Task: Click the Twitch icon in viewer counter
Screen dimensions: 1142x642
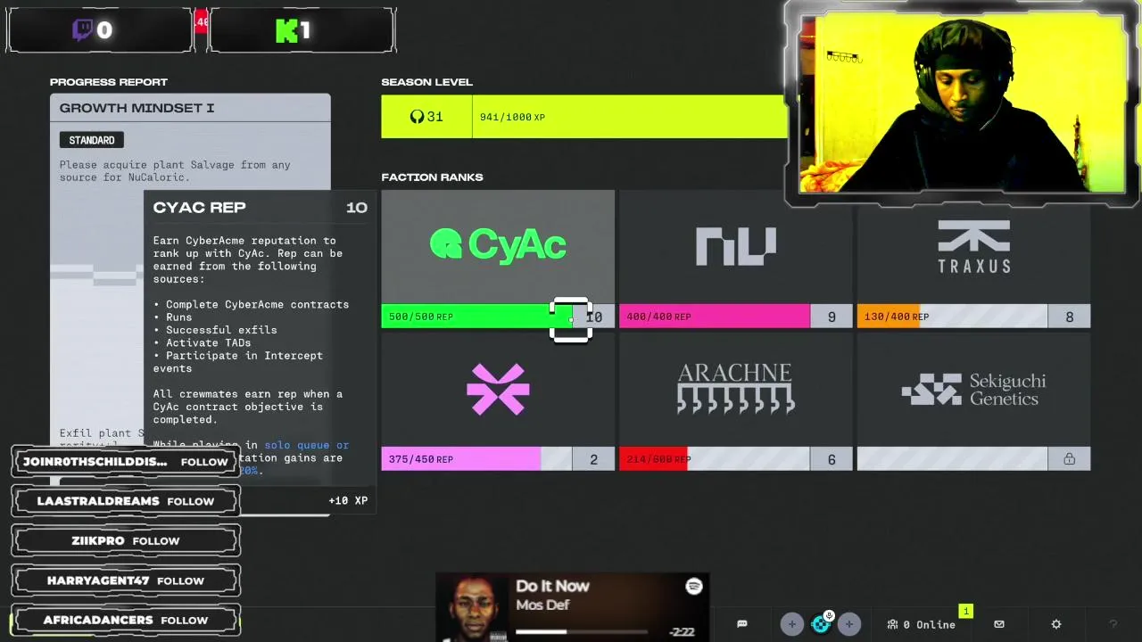Action: (x=82, y=30)
